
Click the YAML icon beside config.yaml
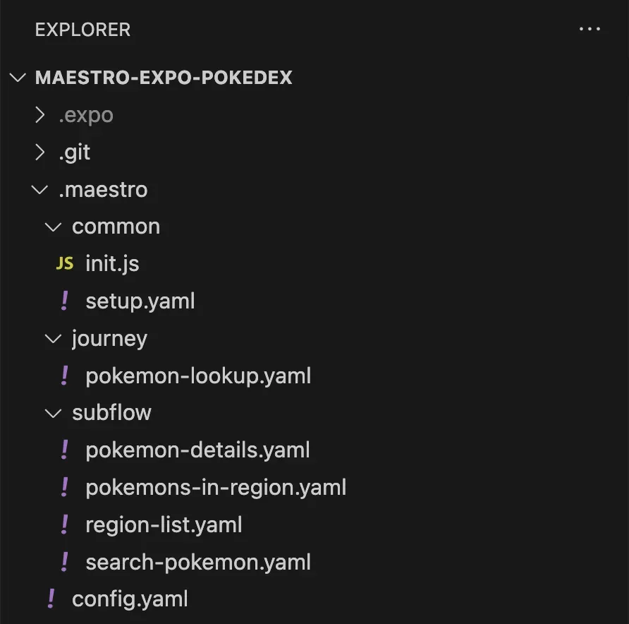tap(51, 599)
